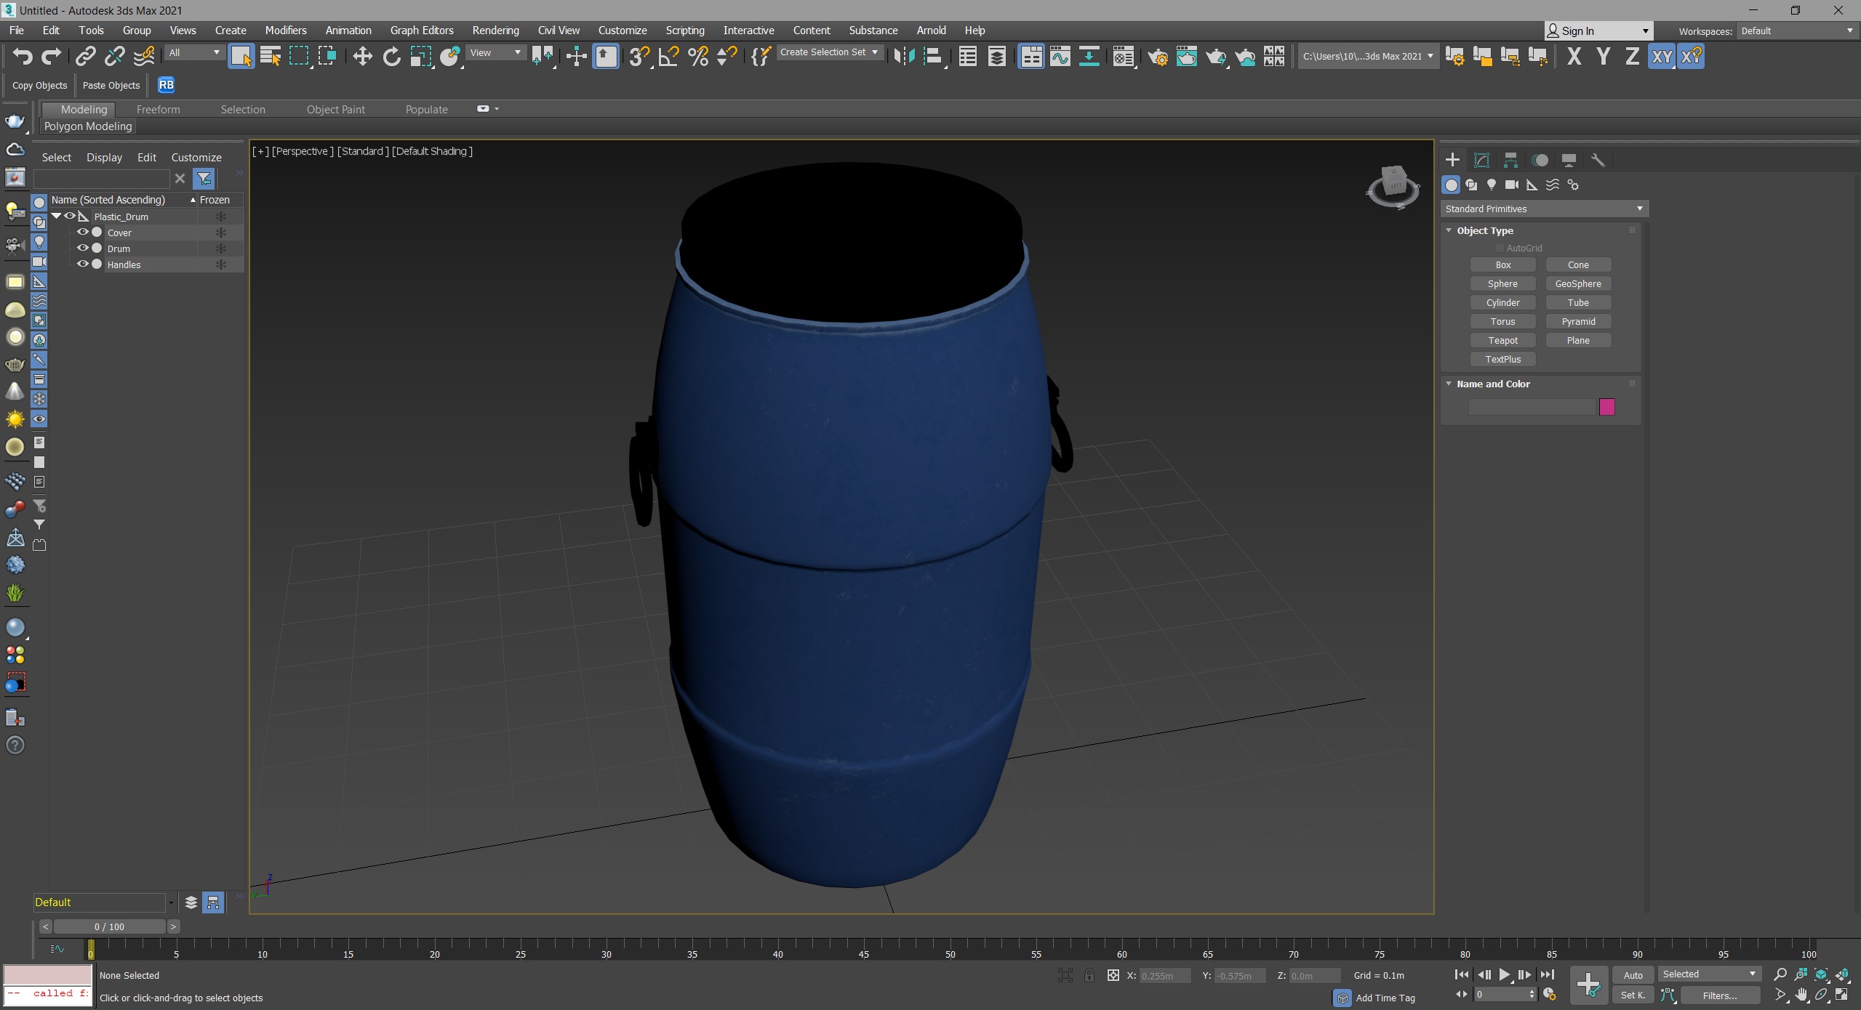1861x1010 pixels.
Task: Restrict transform to the Z axis
Action: [x=1632, y=57]
